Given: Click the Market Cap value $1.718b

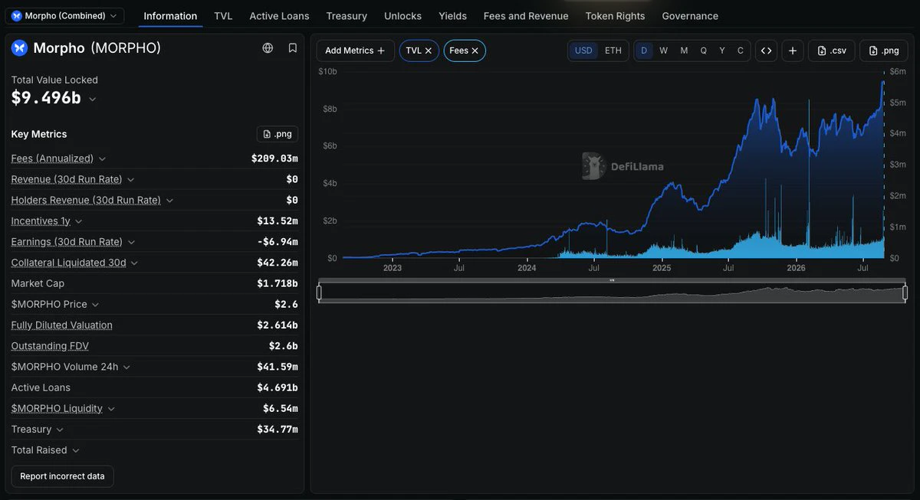Looking at the screenshot, I should [278, 283].
